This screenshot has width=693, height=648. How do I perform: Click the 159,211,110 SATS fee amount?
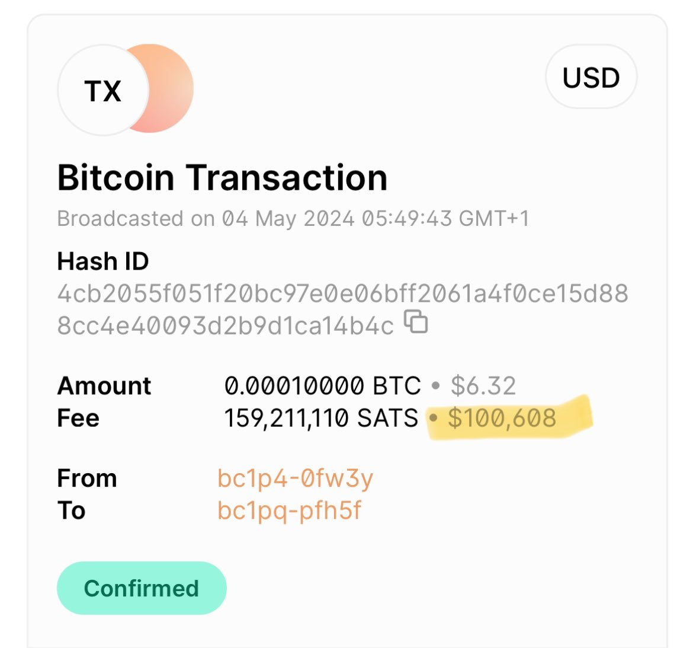pos(321,418)
